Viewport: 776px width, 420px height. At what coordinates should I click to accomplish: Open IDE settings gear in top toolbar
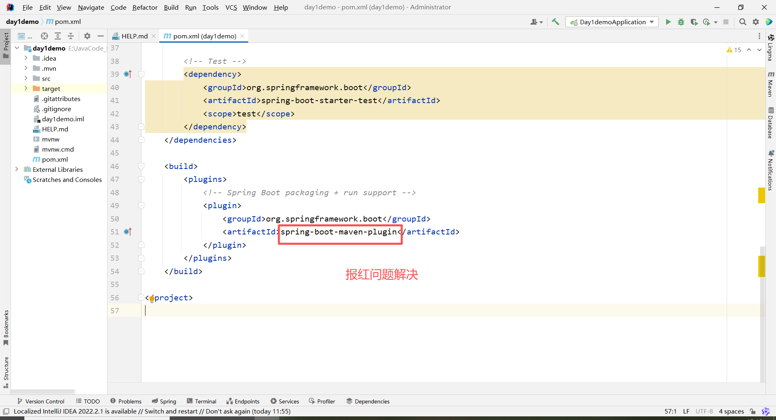[756, 22]
